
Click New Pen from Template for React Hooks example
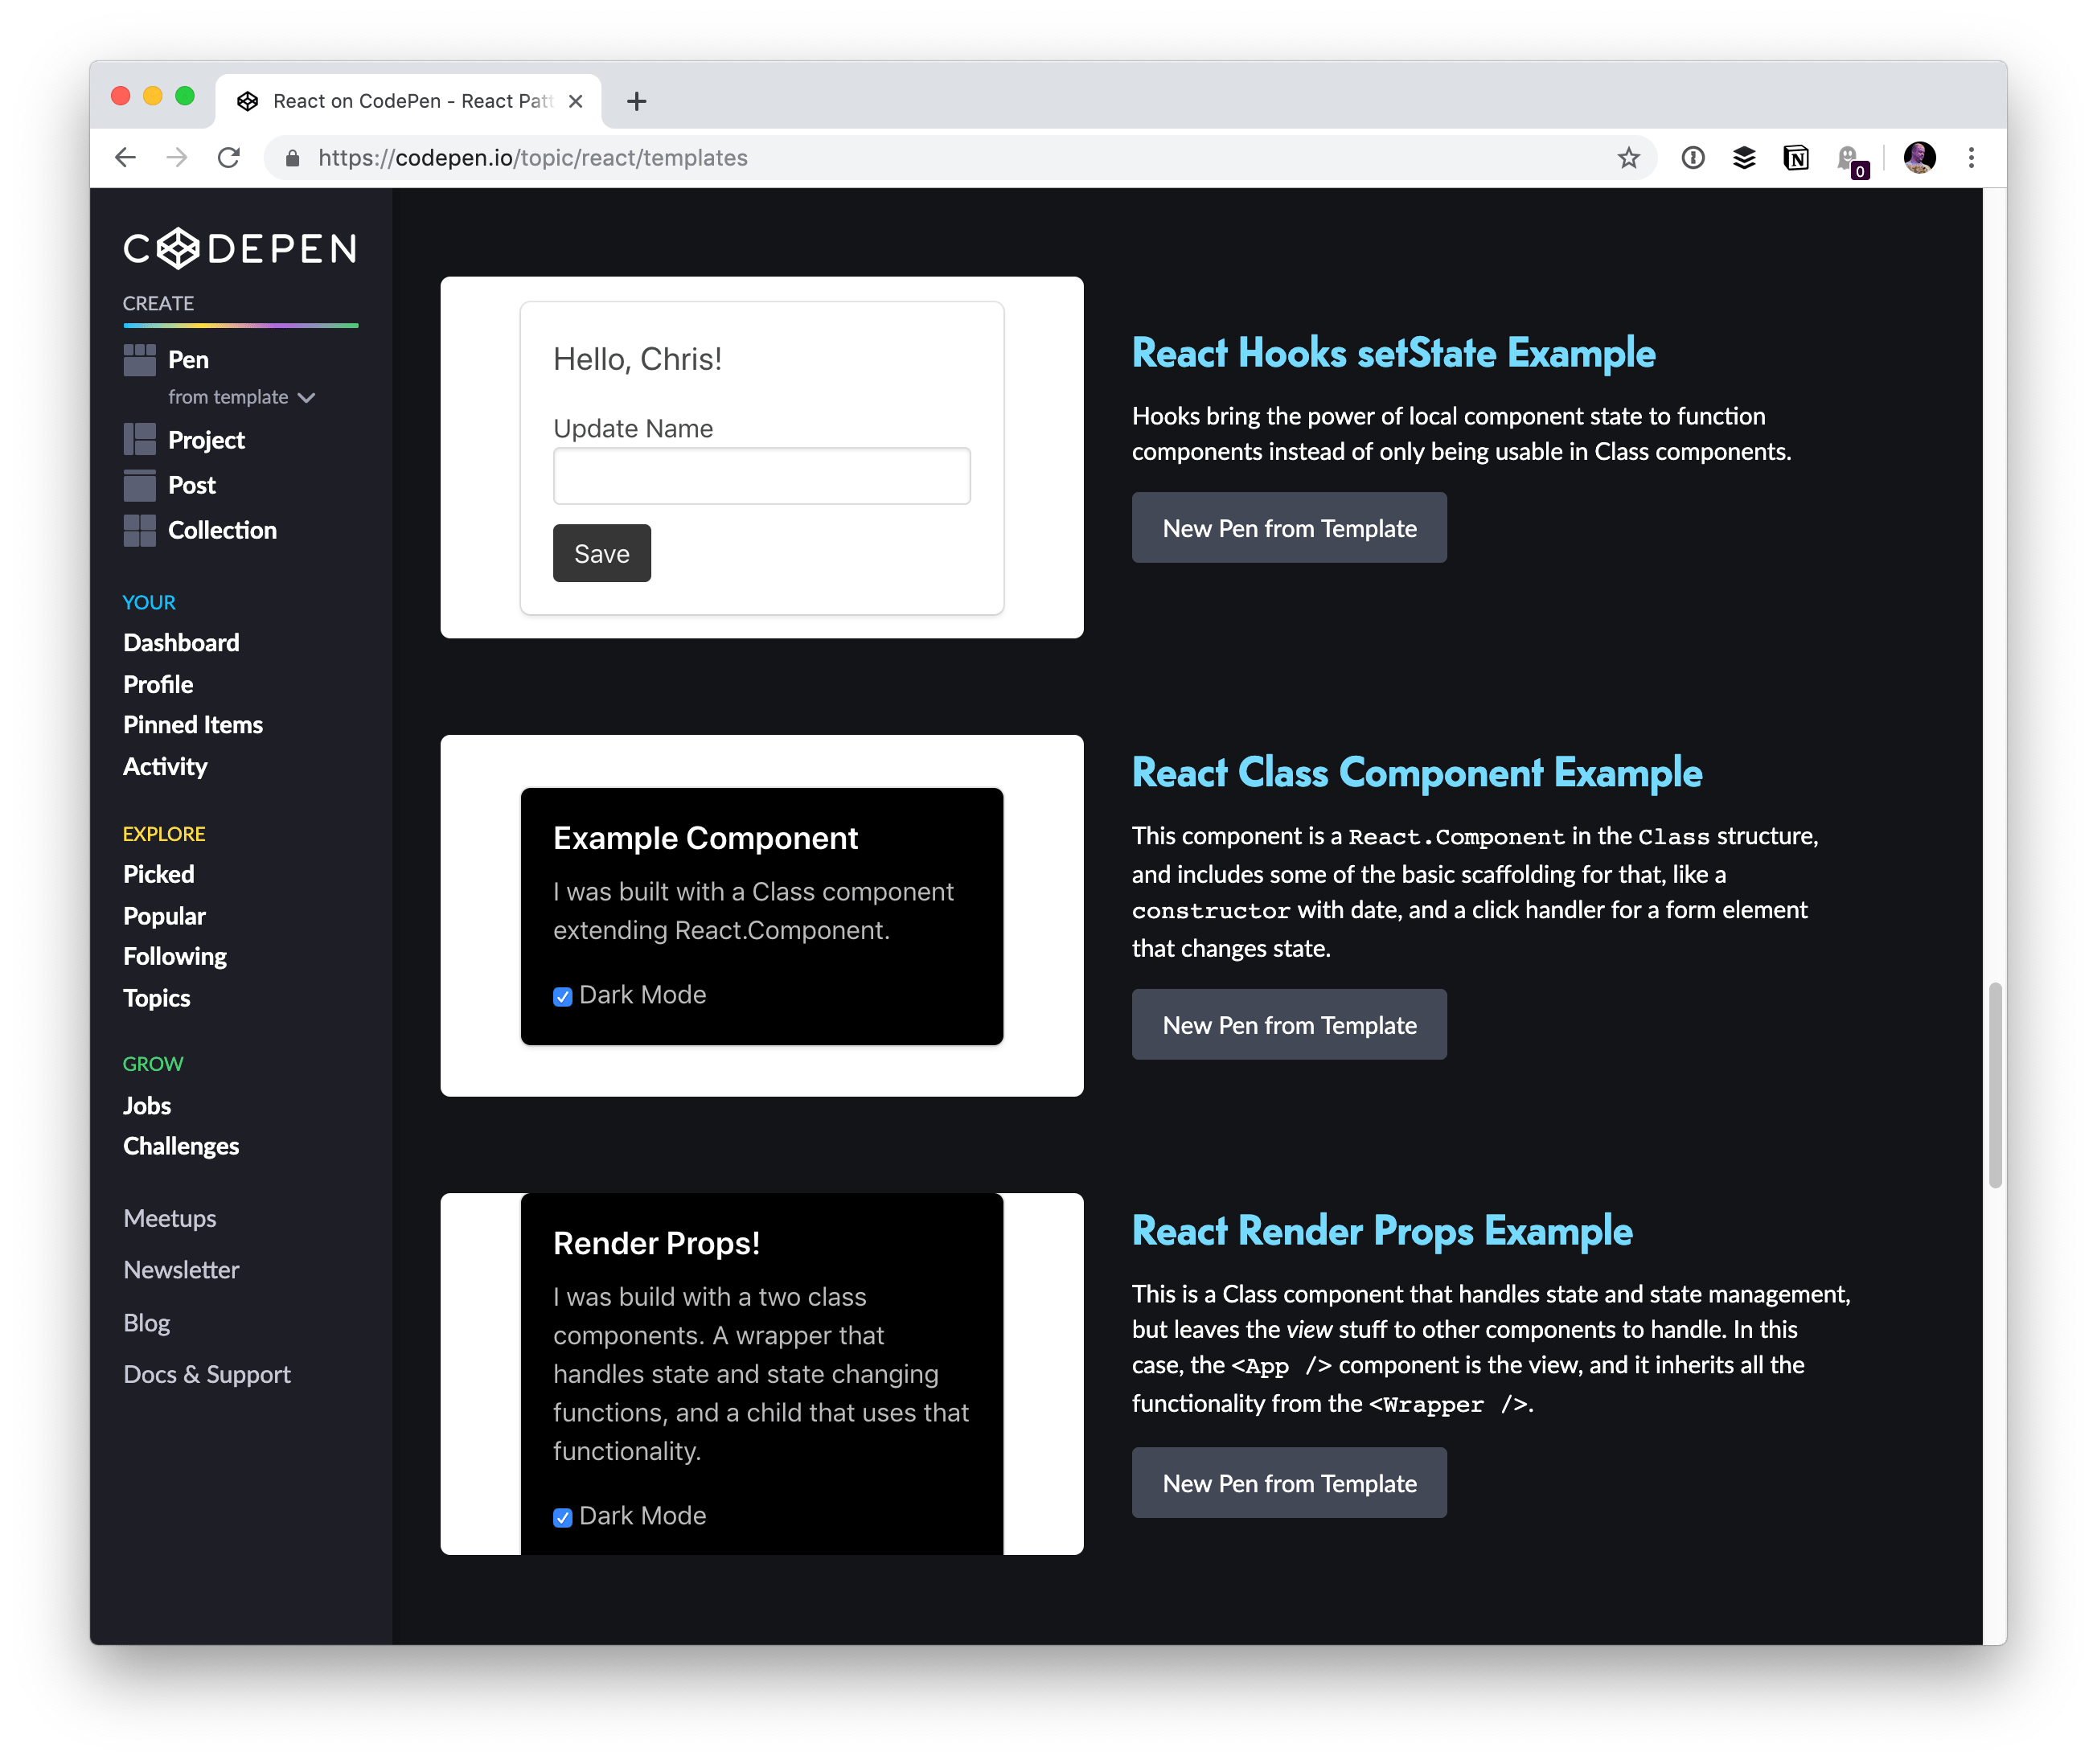pos(1288,527)
